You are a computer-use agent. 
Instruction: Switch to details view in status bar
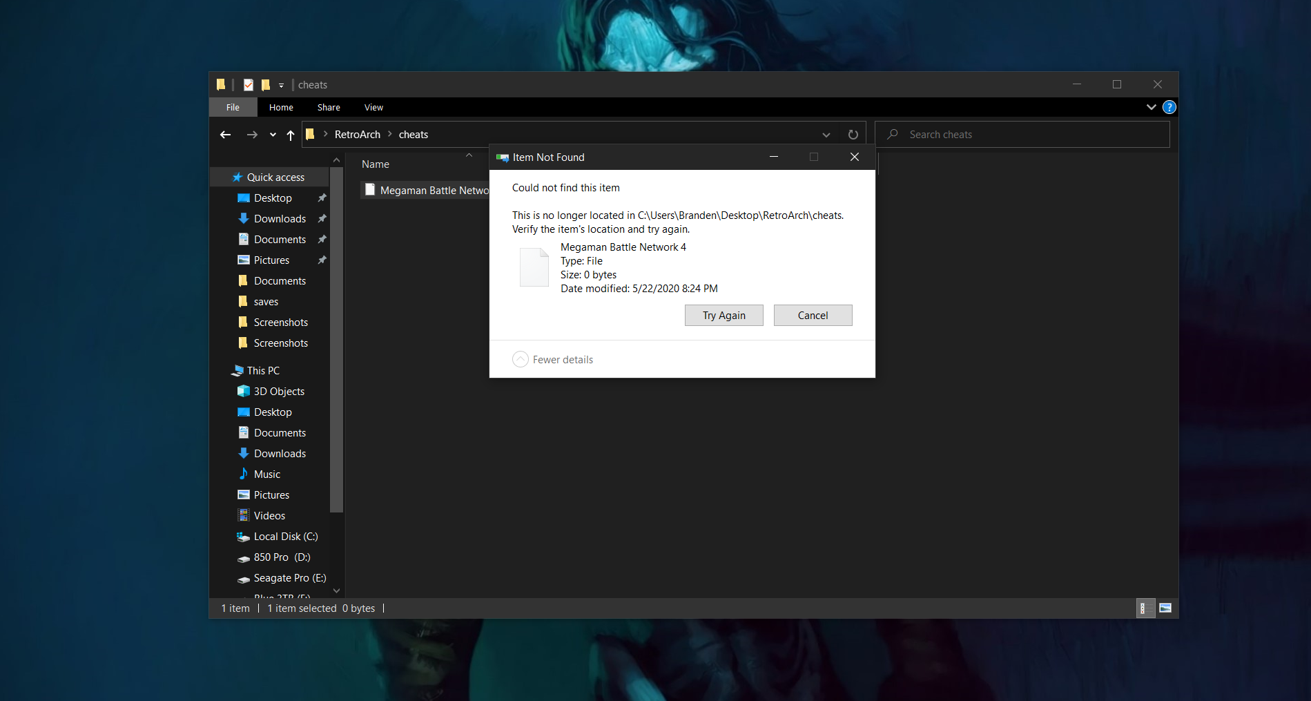pos(1145,608)
